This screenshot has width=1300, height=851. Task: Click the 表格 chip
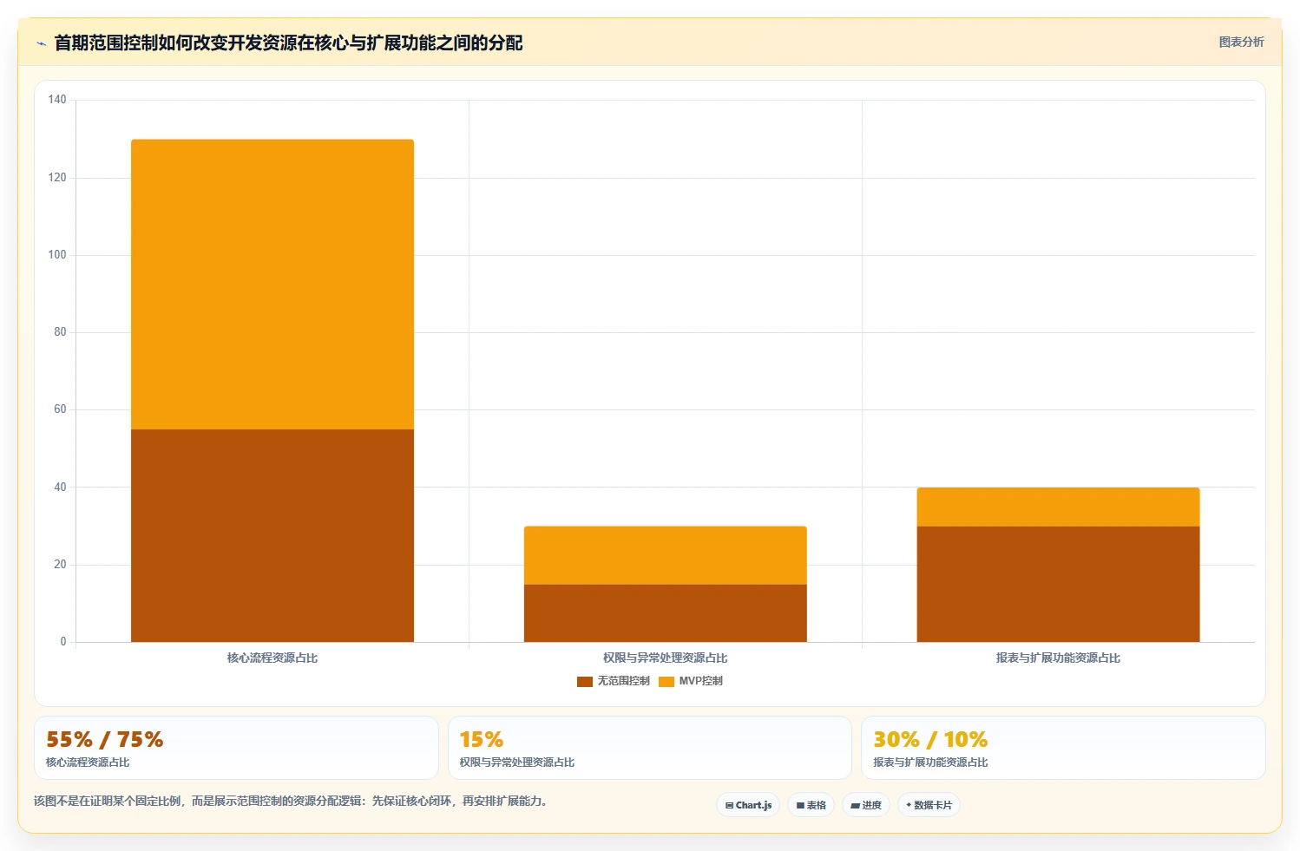[x=811, y=805]
